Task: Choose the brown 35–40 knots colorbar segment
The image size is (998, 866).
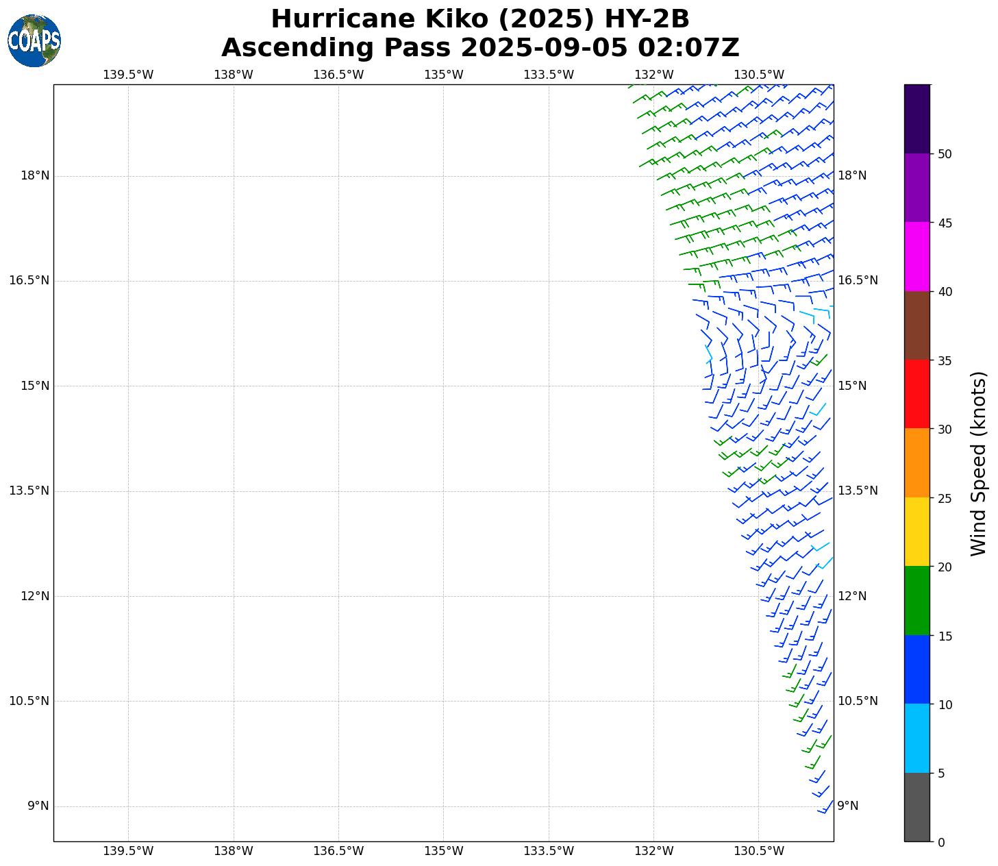Action: (x=916, y=325)
